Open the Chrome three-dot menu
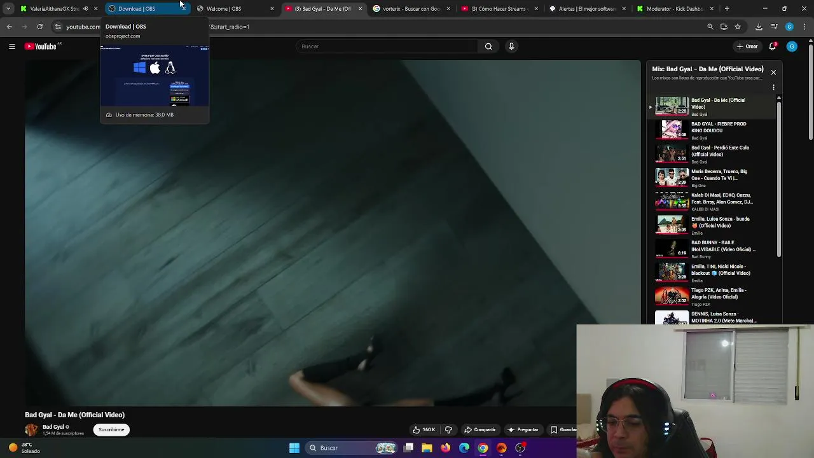This screenshot has height=458, width=814. coord(805,27)
